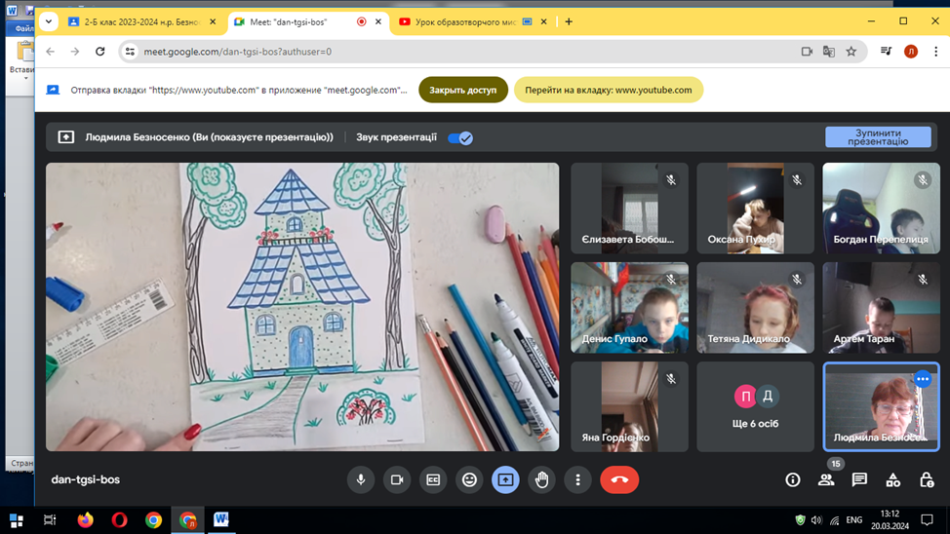Open site information icon in address bar
Screen dimensions: 950x534
point(130,52)
